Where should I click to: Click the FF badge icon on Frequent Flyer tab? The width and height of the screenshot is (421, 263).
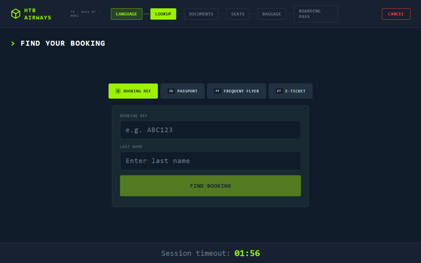(x=217, y=91)
